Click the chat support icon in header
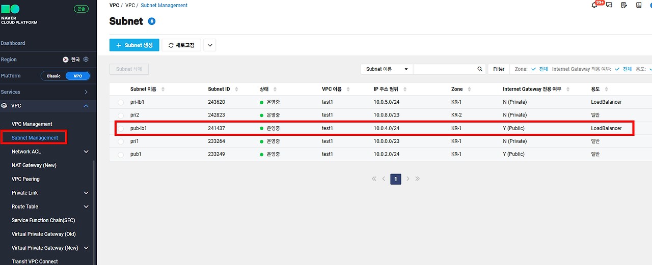 [609, 5]
